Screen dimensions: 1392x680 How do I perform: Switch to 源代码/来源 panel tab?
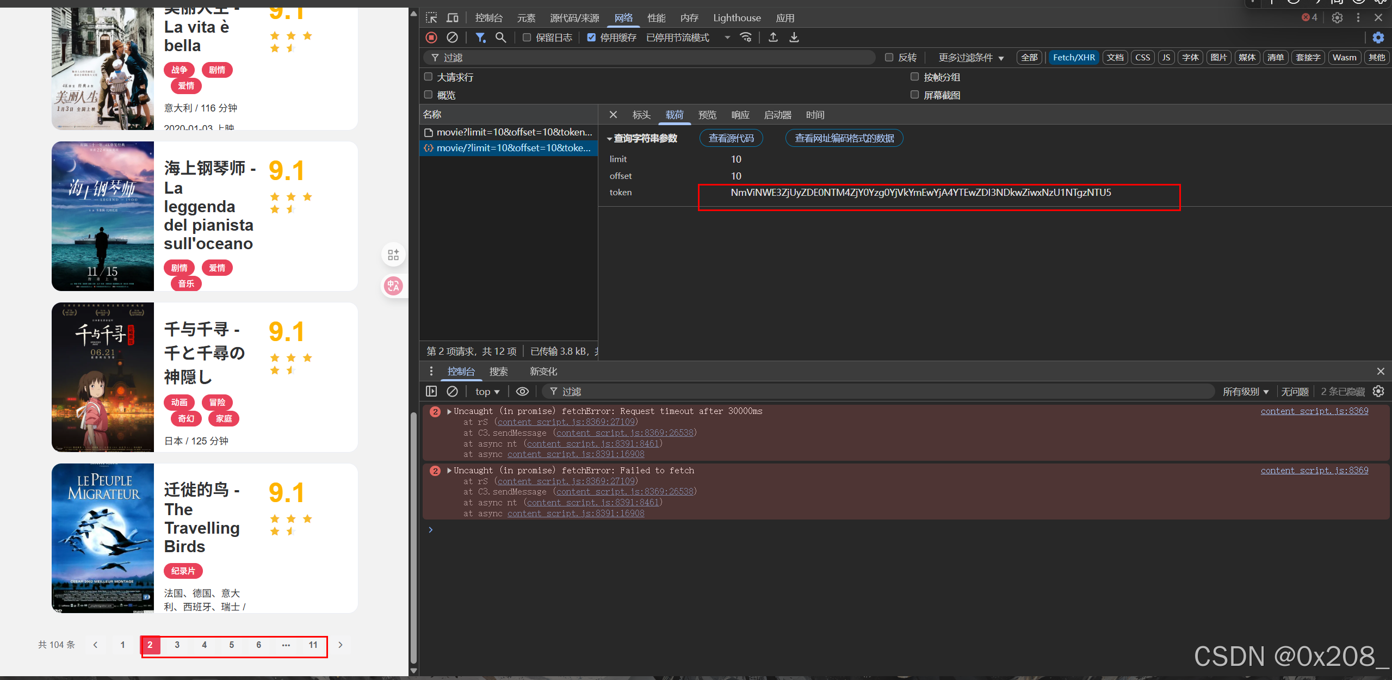574,18
